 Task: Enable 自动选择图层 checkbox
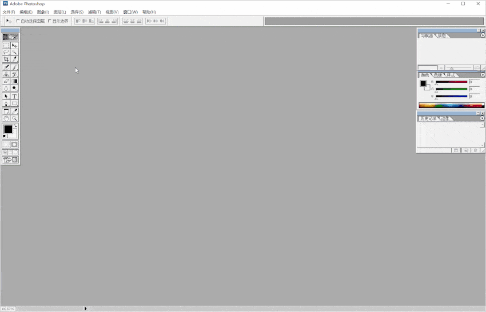18,21
